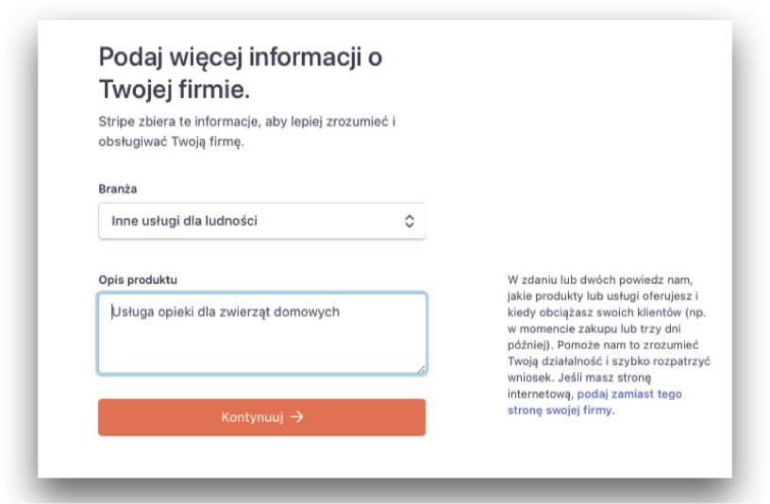
Task: Click the right arrow icon on Kontynuuj
Action: [297, 417]
